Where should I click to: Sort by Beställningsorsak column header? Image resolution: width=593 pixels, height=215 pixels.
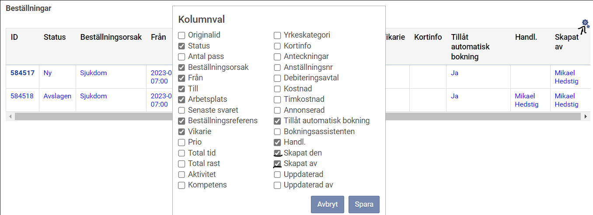111,37
